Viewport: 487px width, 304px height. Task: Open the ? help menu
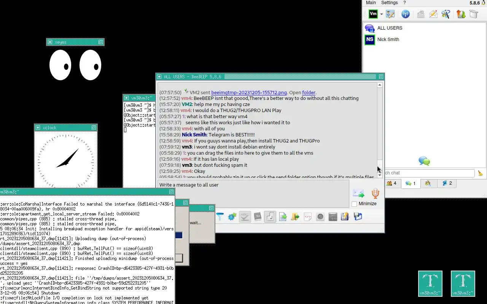coord(404,3)
